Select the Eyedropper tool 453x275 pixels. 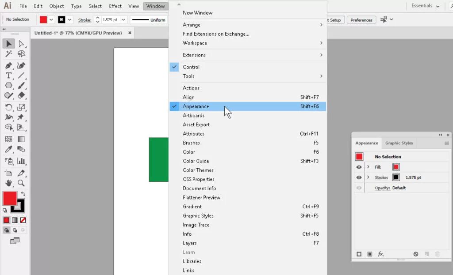(9, 149)
